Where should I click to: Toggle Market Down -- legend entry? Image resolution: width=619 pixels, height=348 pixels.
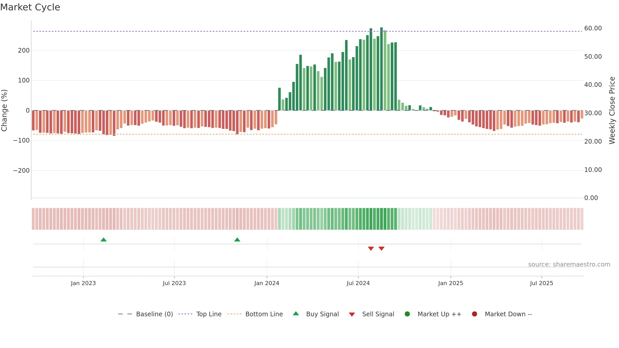coord(502,314)
